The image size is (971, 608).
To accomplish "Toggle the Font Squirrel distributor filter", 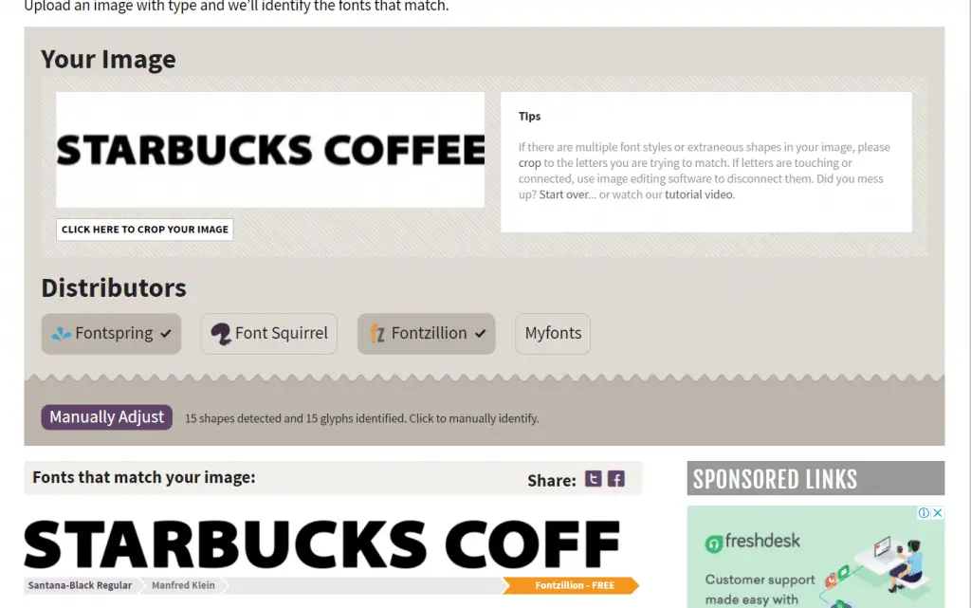I will 268,334.
